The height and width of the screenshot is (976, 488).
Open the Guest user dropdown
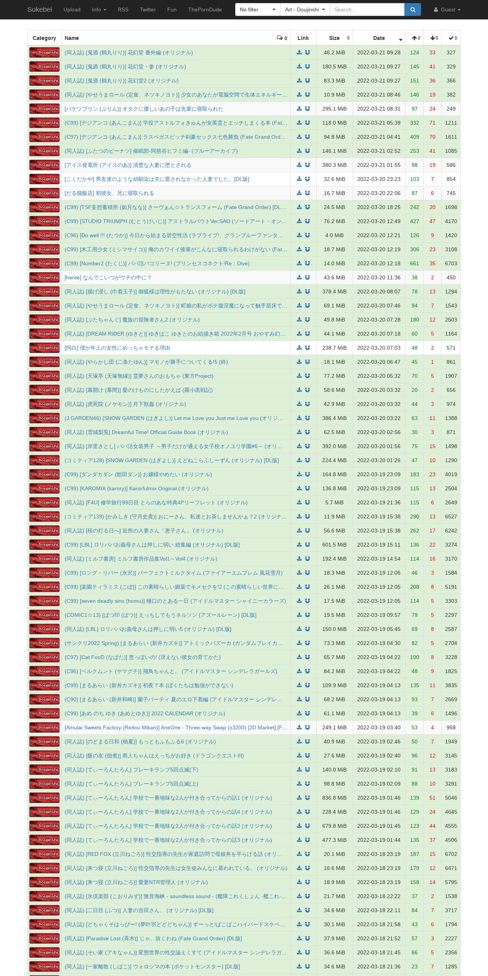tap(447, 10)
